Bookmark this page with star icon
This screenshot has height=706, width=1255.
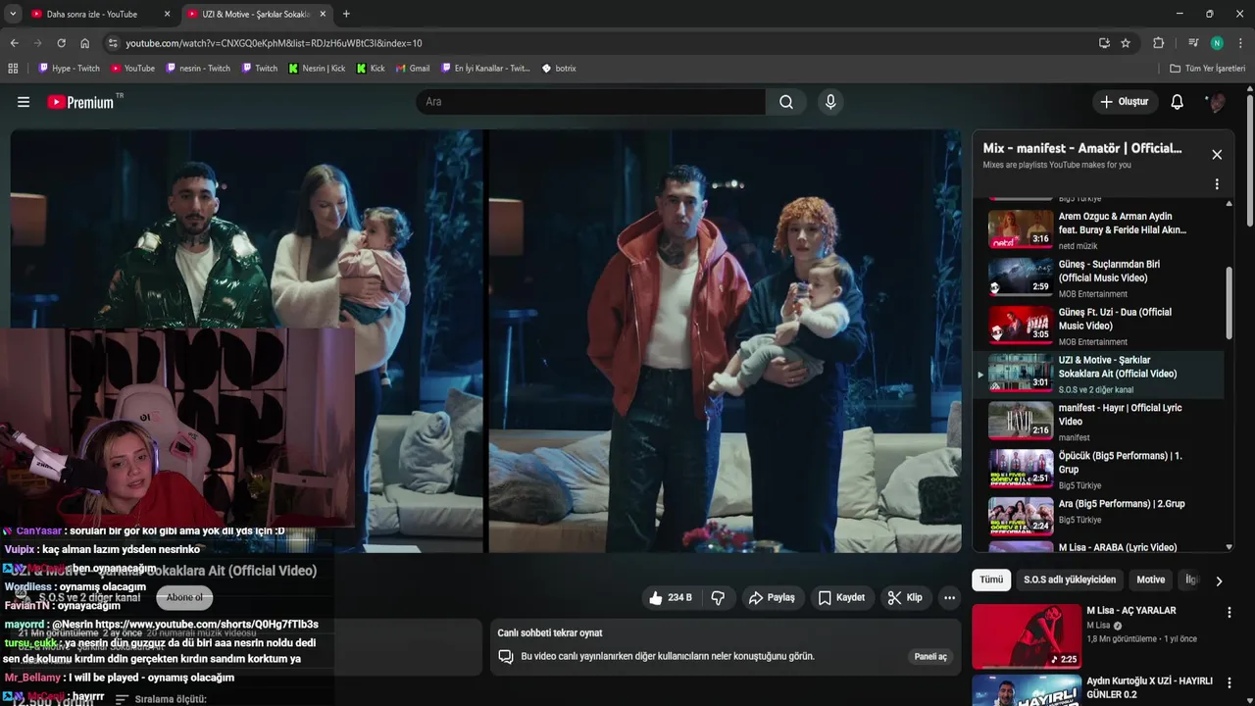(x=1126, y=43)
